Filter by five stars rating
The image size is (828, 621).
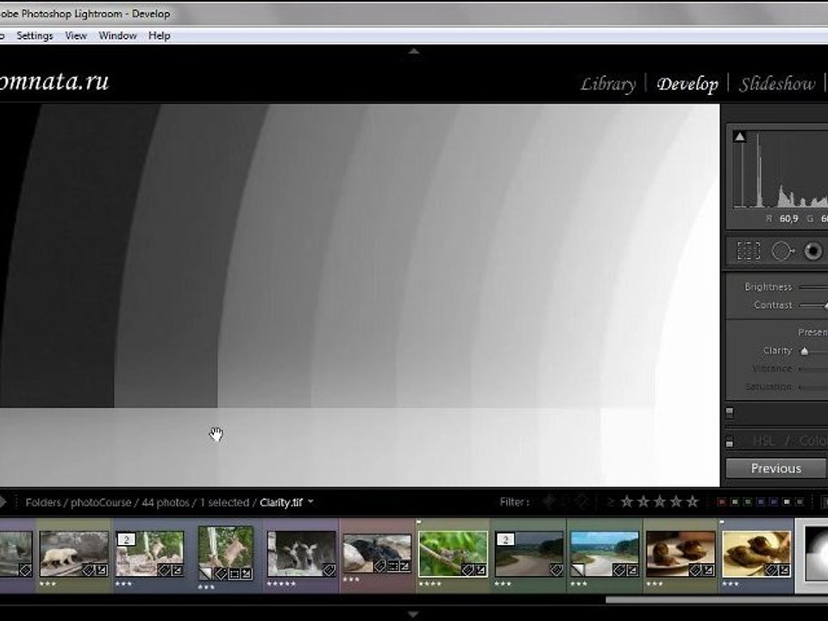click(x=693, y=502)
